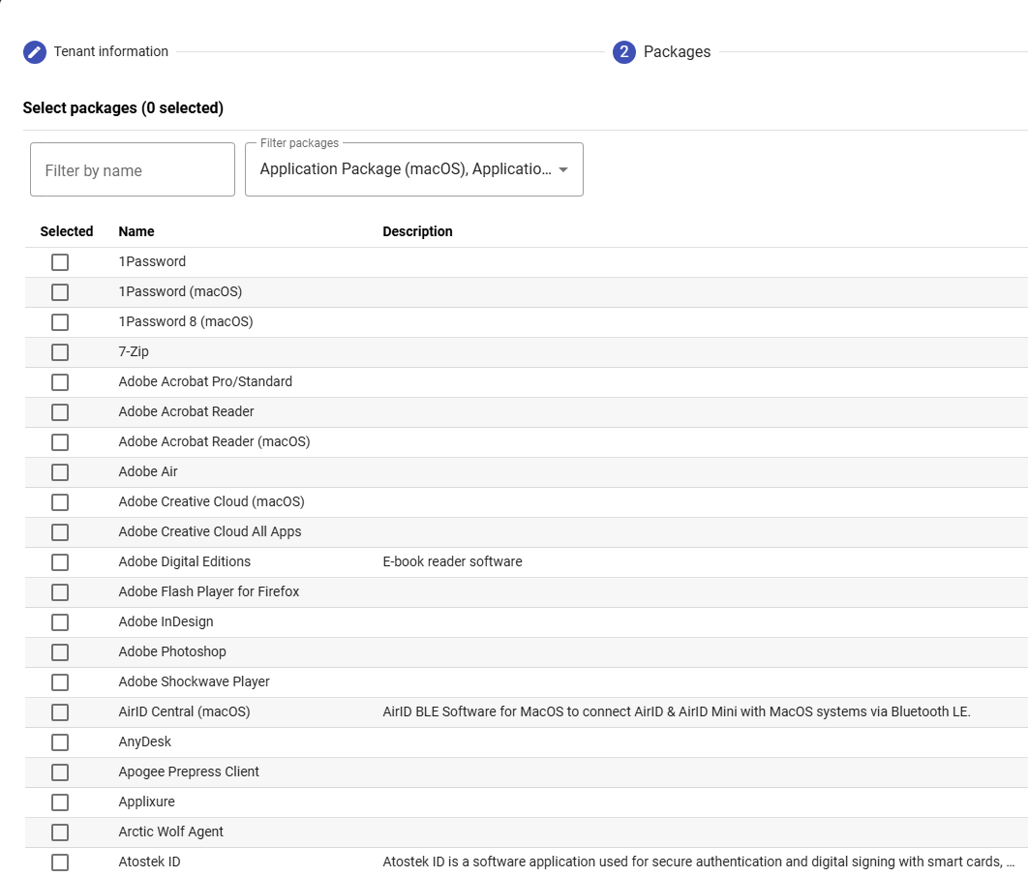Click the step 2 Packages circle icon
The height and width of the screenshot is (877, 1028).
pos(624,52)
